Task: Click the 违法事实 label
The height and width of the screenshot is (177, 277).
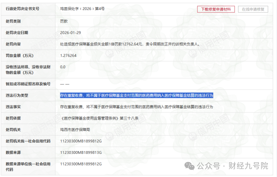Action: [x=13, y=107]
